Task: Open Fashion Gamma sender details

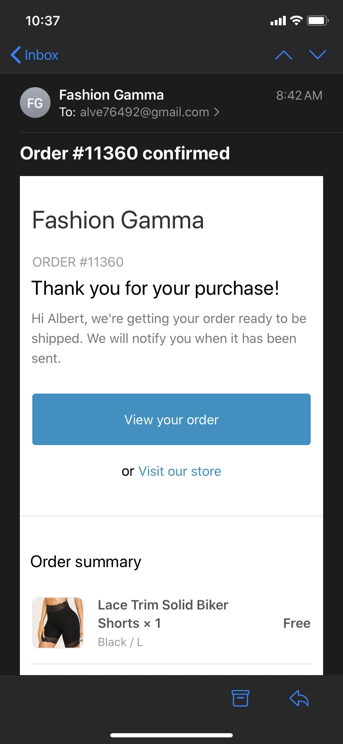Action: 111,95
